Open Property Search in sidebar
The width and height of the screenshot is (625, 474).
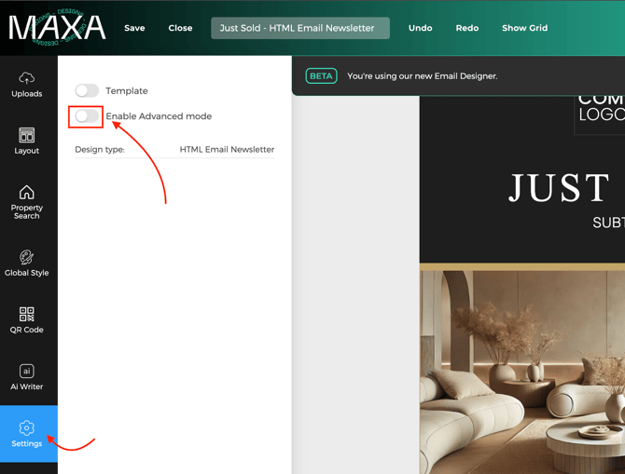point(26,201)
